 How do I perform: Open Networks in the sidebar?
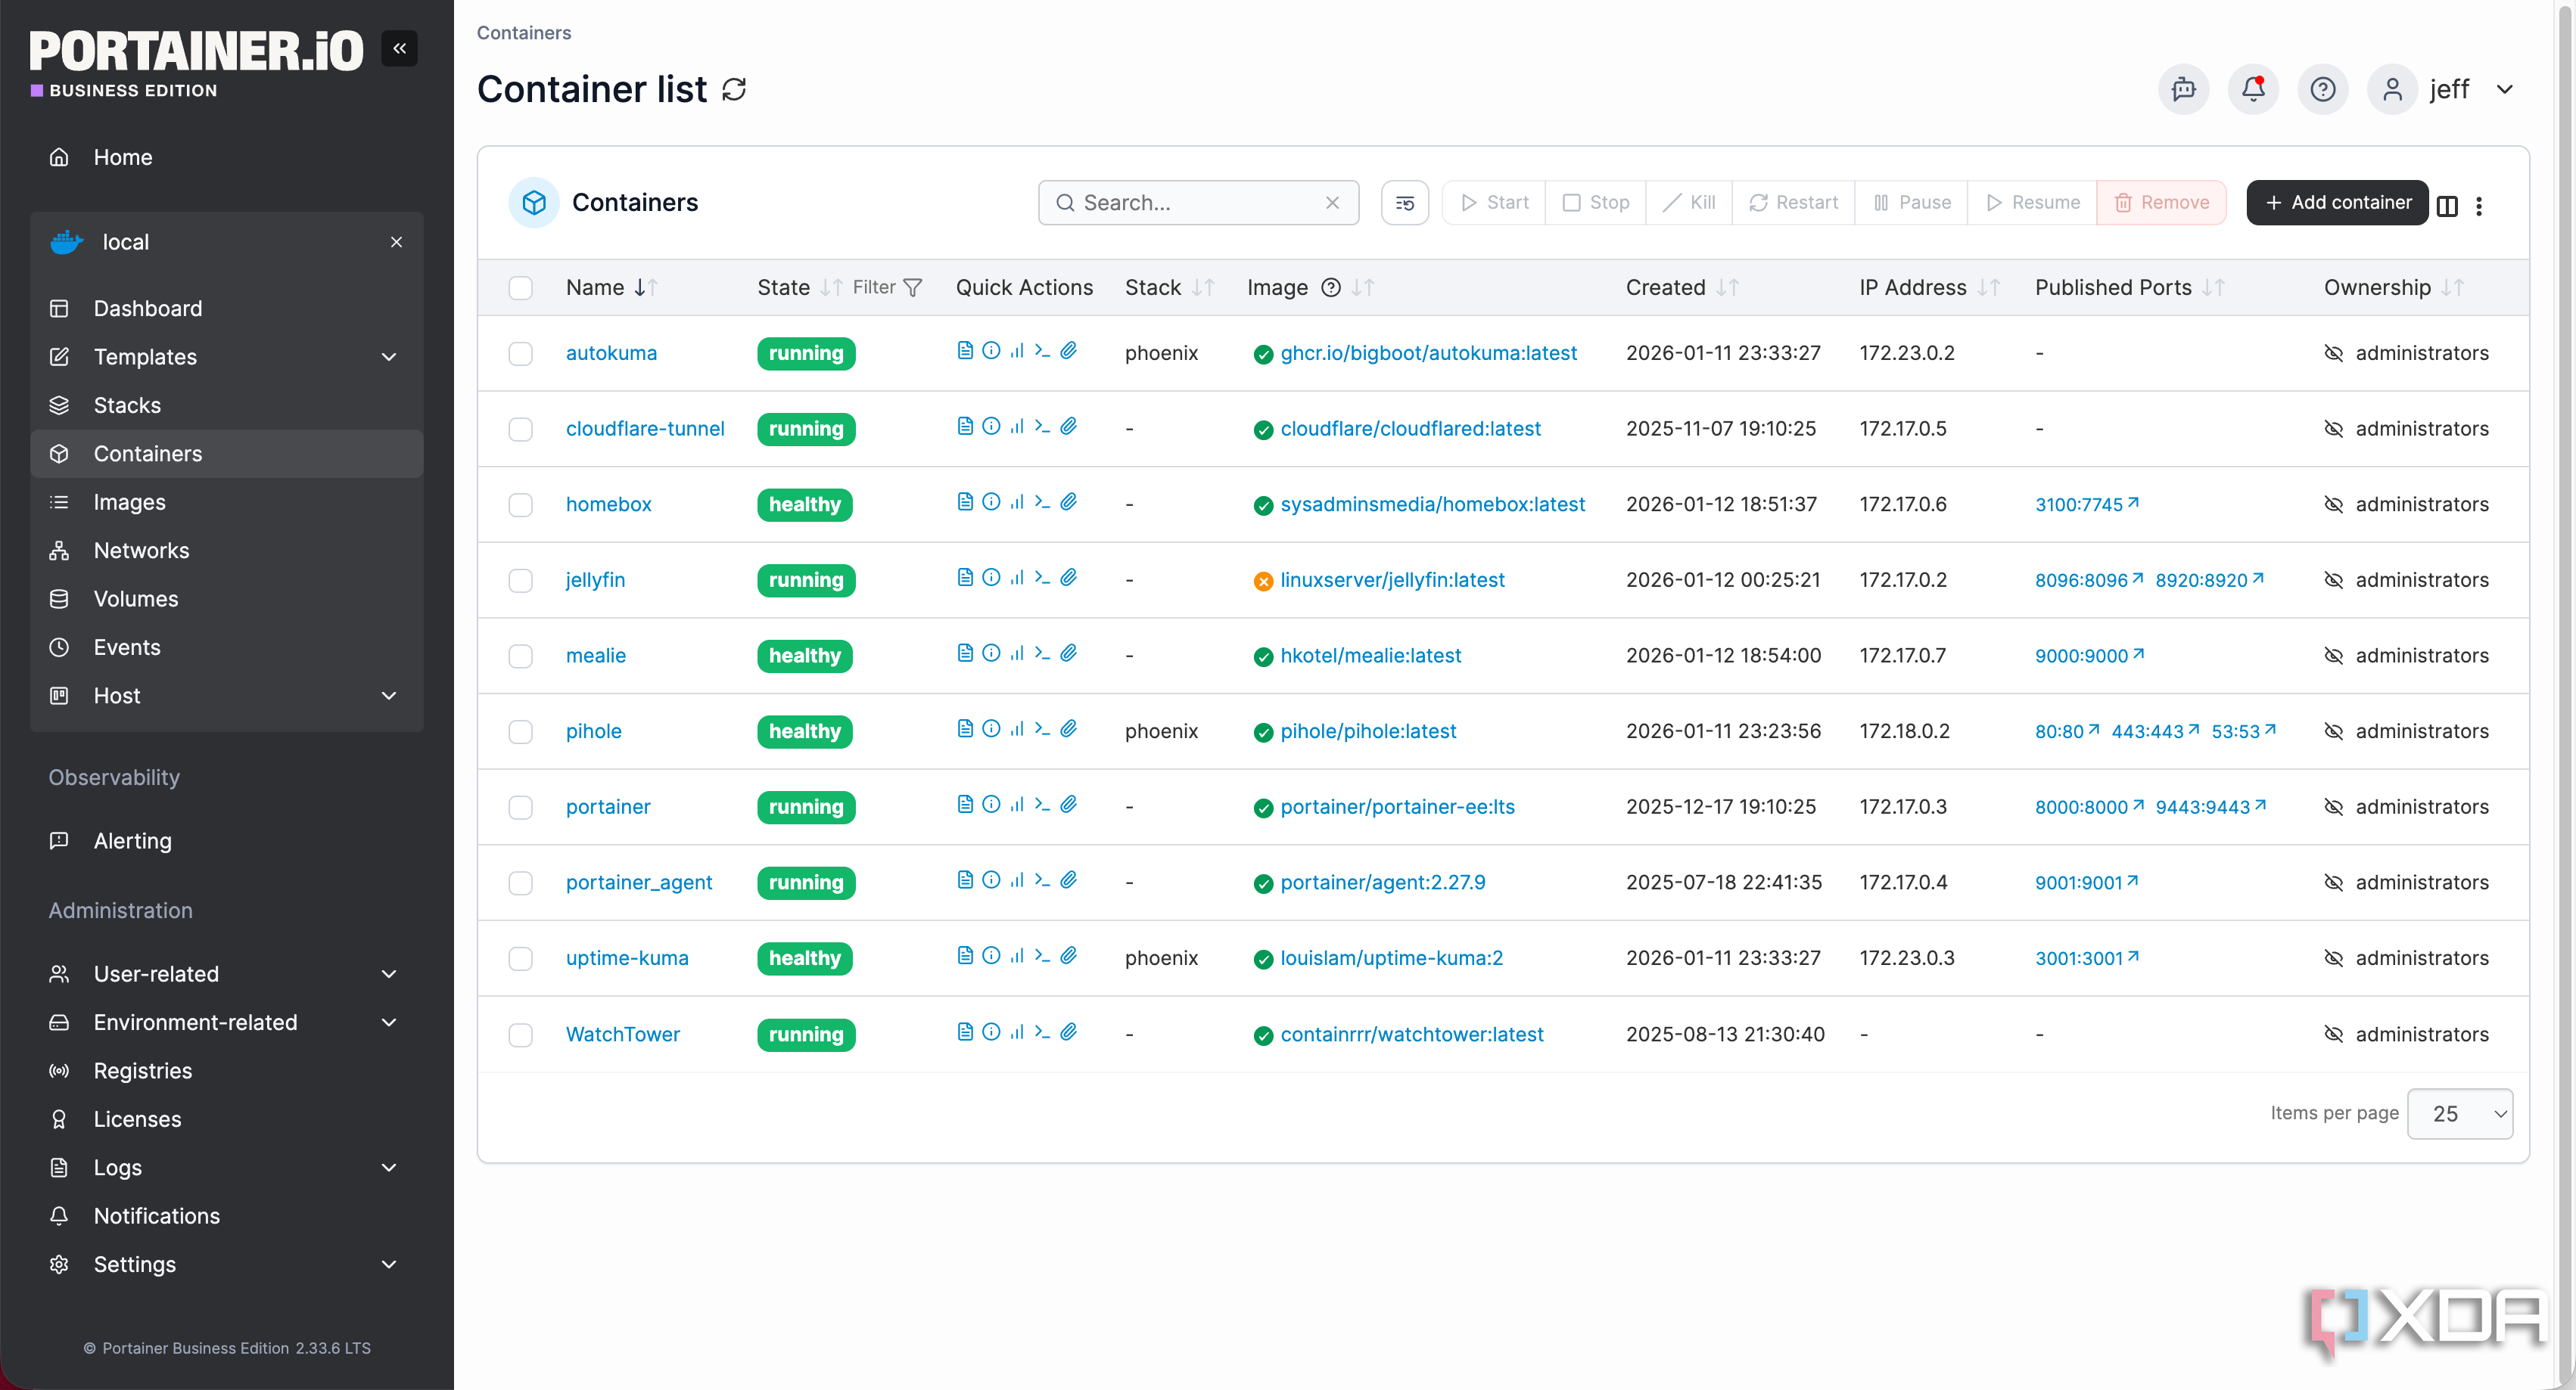pyautogui.click(x=226, y=551)
